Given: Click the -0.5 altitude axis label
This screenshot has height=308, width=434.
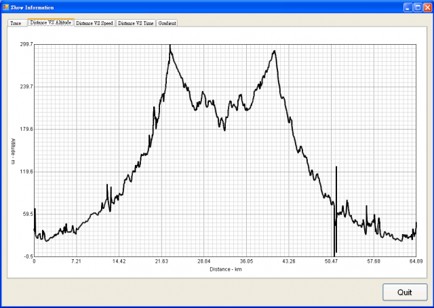Looking at the screenshot, I should pyautogui.click(x=28, y=256).
